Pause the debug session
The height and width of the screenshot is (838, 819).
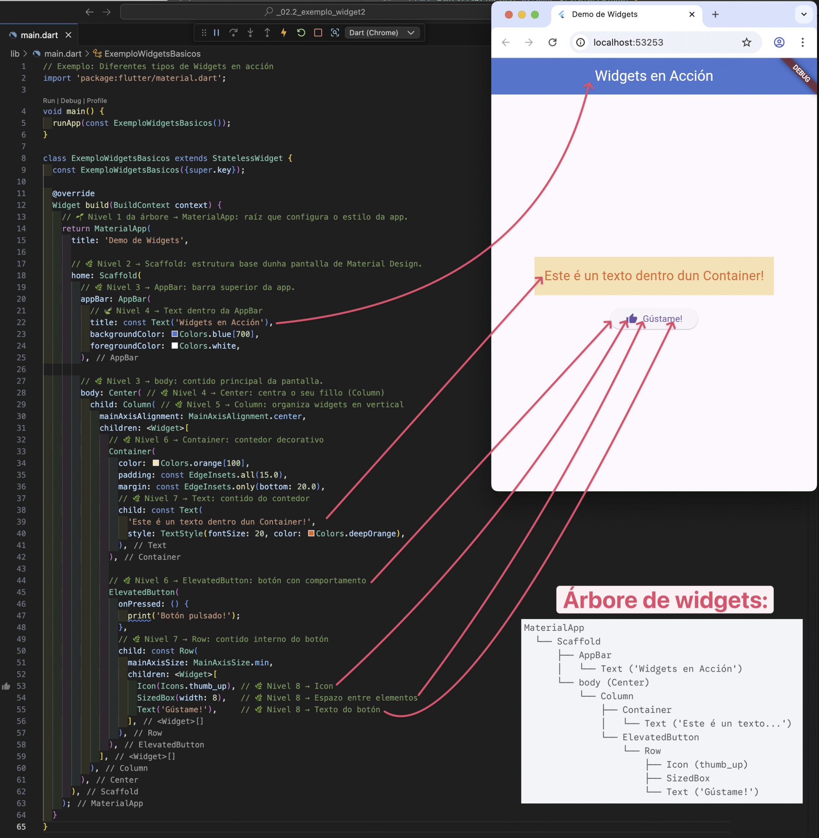(x=217, y=33)
